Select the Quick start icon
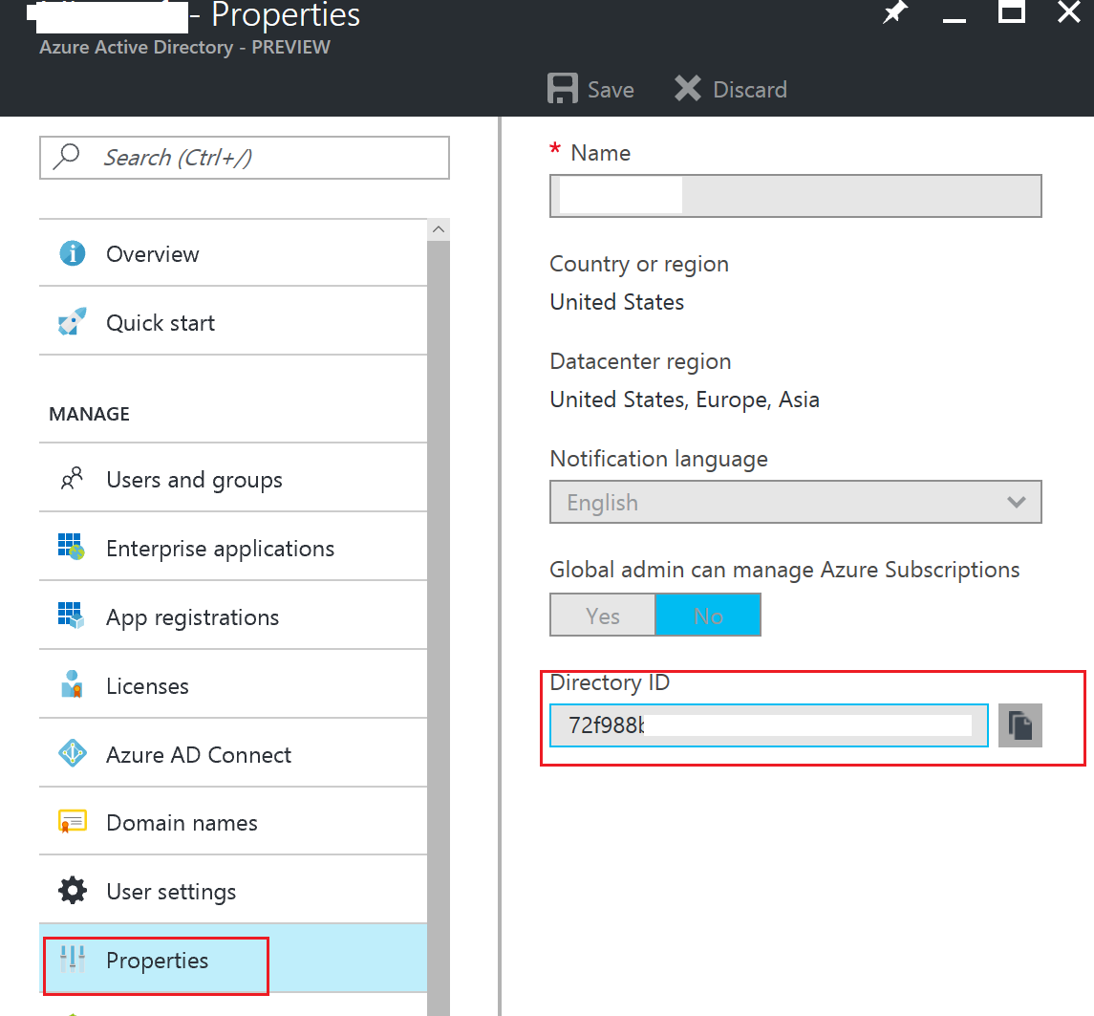This screenshot has height=1016, width=1094. pos(72,322)
